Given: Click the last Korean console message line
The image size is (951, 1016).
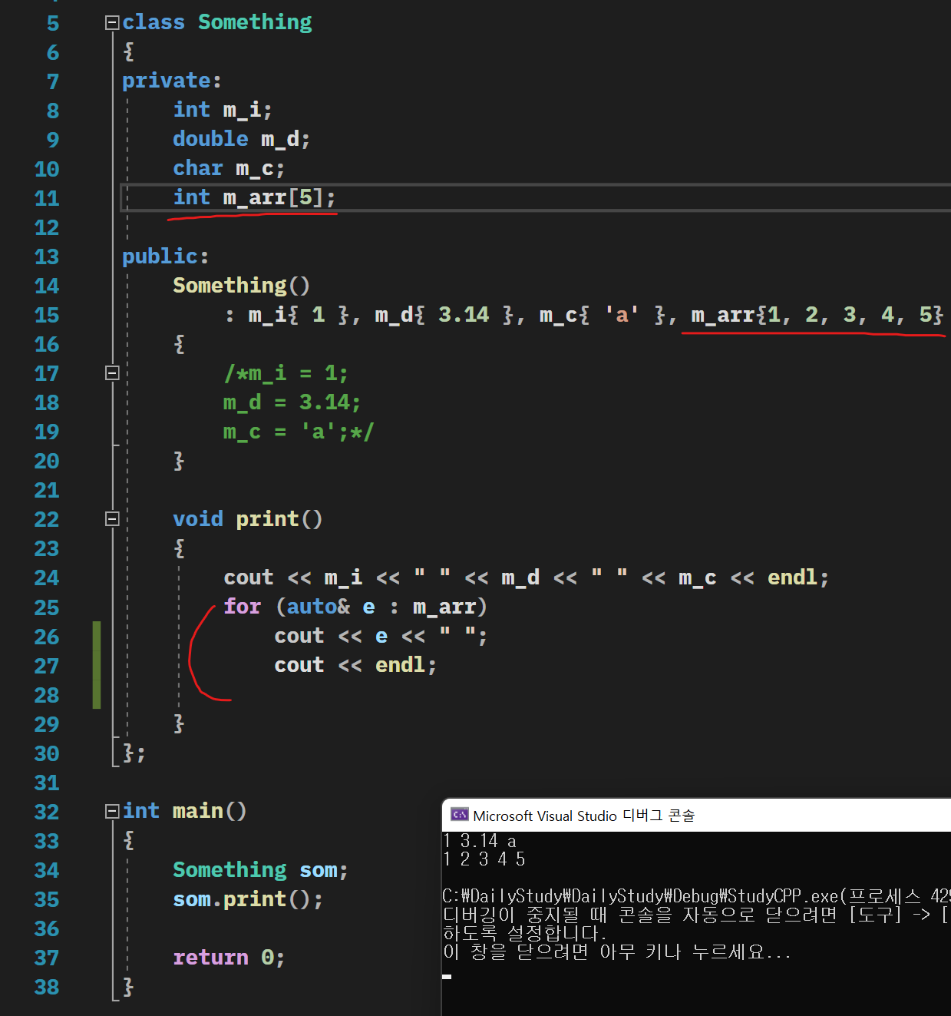Looking at the screenshot, I should click(617, 952).
